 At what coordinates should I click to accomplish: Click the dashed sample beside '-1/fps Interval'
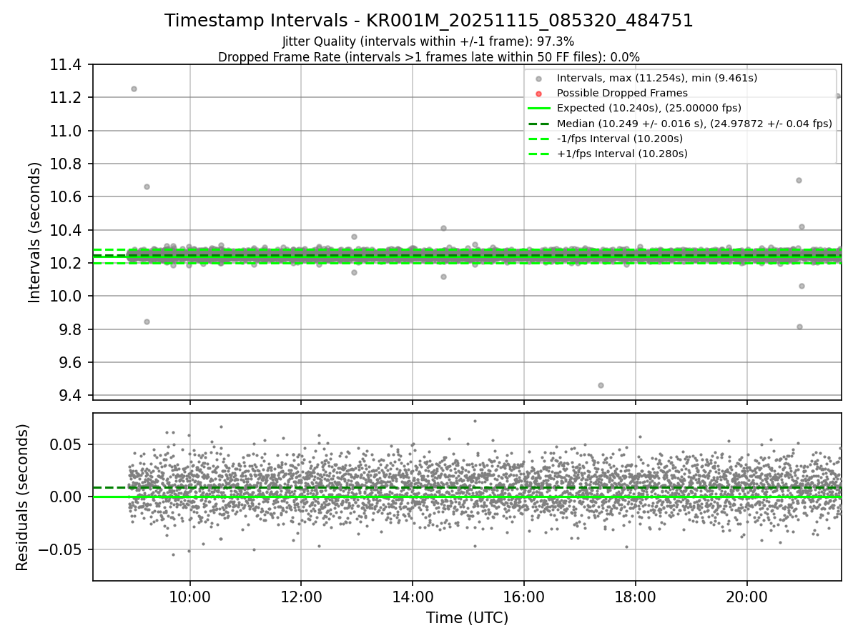point(539,139)
